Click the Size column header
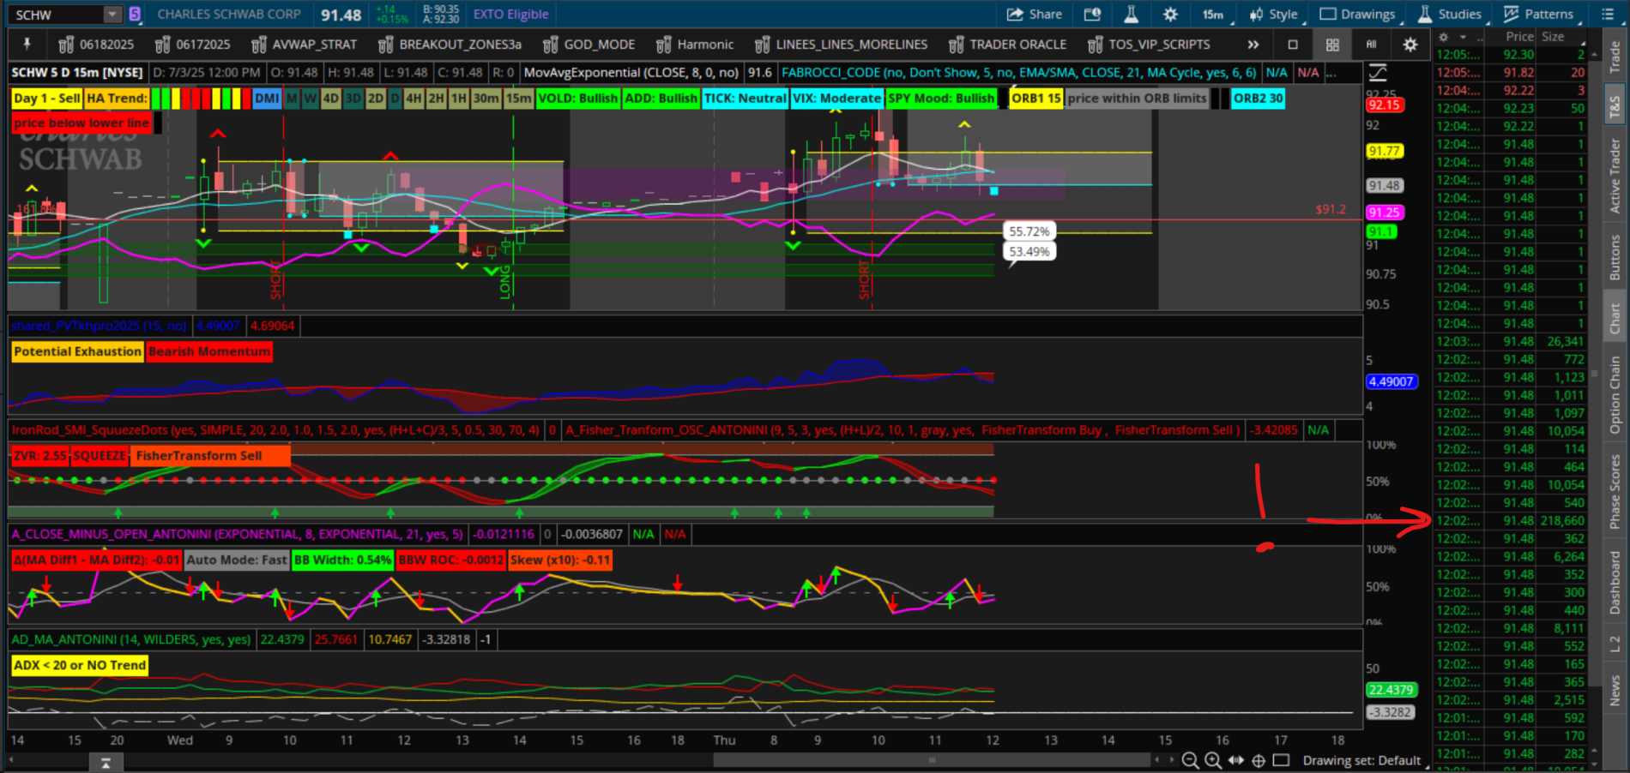This screenshot has width=1630, height=773. click(x=1553, y=37)
